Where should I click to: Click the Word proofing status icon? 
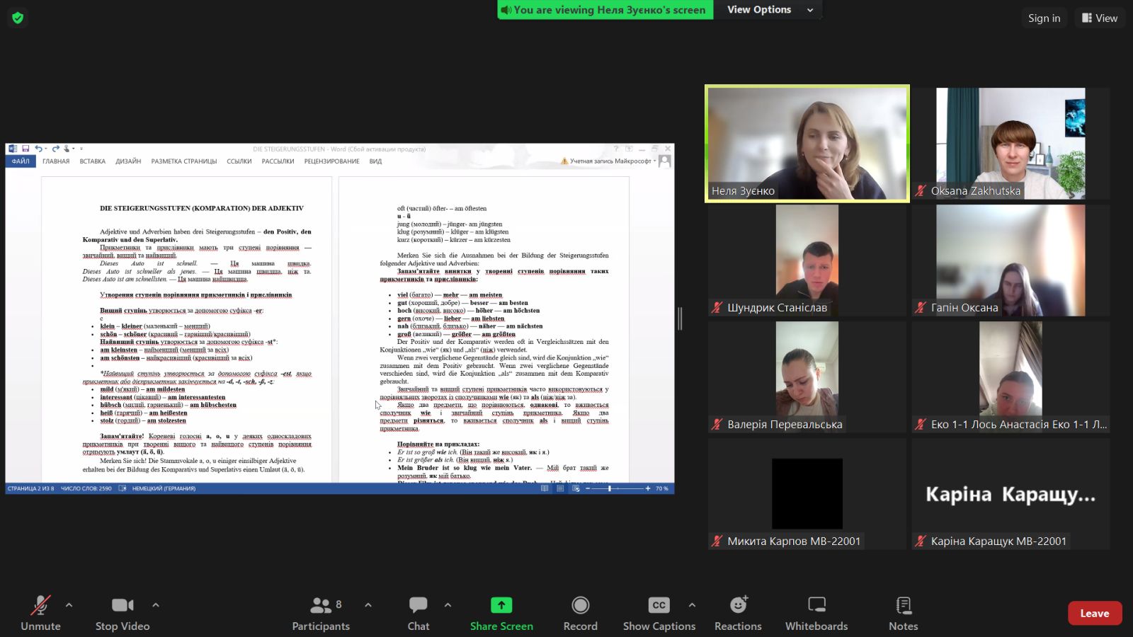pos(123,488)
